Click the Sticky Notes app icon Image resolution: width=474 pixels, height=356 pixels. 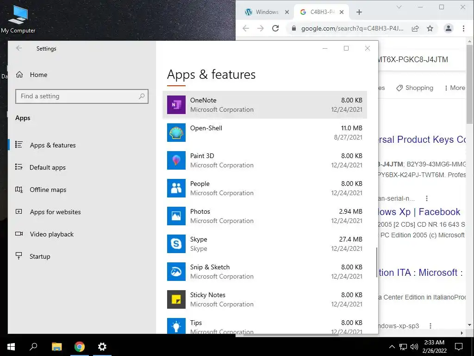tap(176, 300)
